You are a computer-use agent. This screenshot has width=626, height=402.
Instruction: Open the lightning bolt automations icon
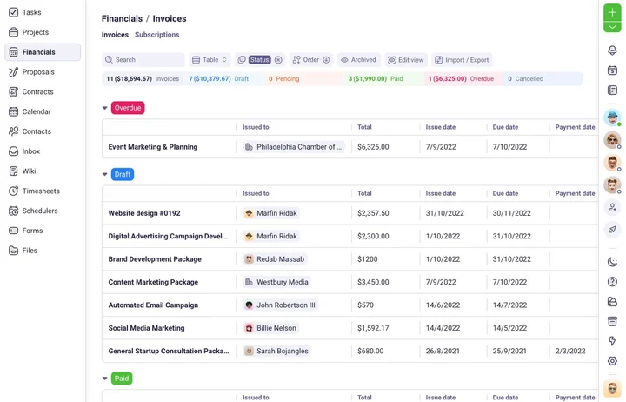612,341
